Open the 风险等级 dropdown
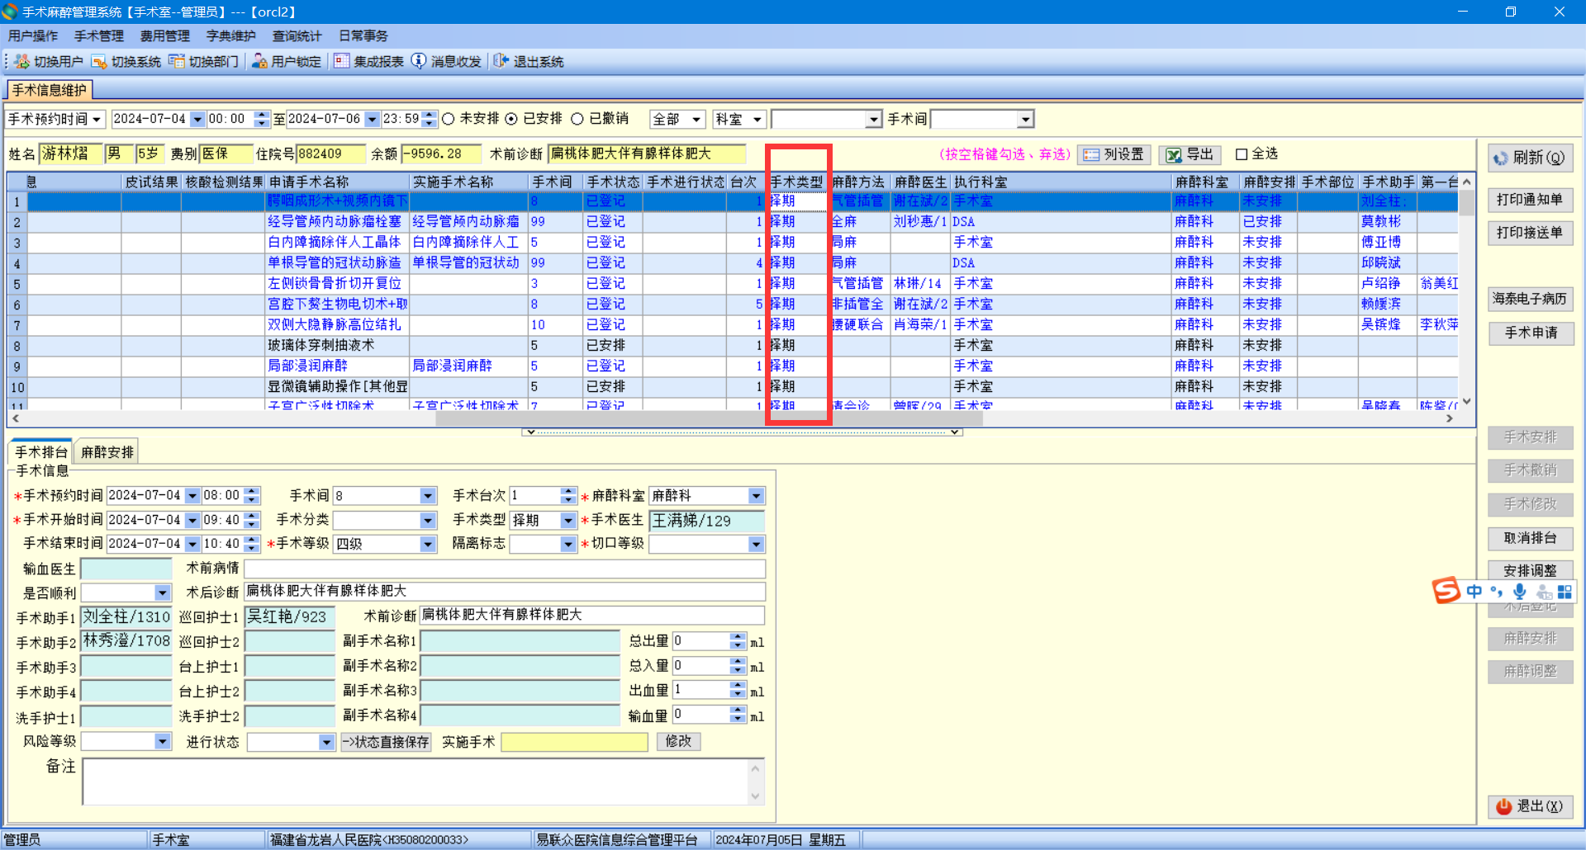 163,742
